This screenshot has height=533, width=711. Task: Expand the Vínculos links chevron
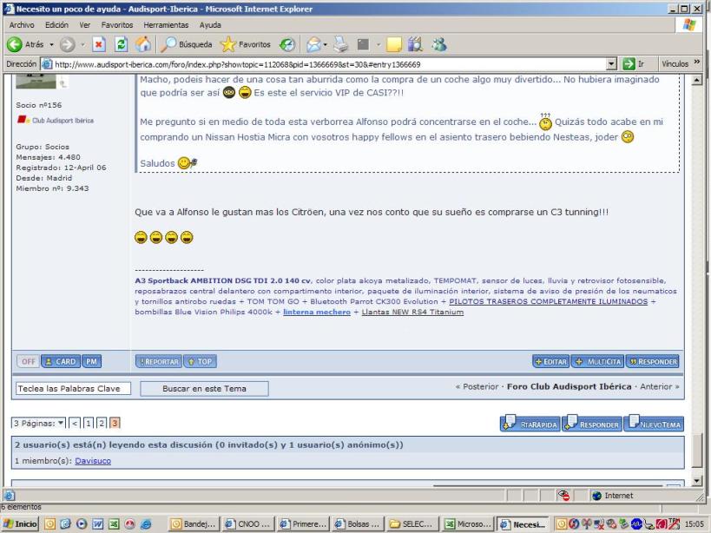(697, 63)
